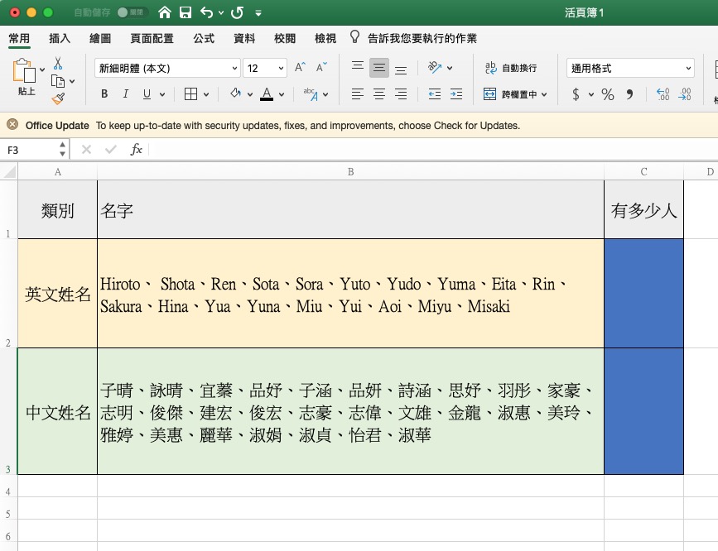Viewport: 718px width, 551px height.
Task: Apply percent style to the cell
Action: click(x=608, y=94)
